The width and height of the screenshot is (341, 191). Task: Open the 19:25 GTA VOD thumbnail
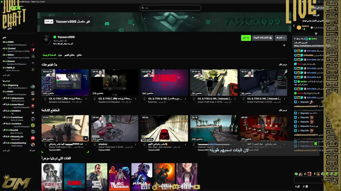click(x=263, y=83)
